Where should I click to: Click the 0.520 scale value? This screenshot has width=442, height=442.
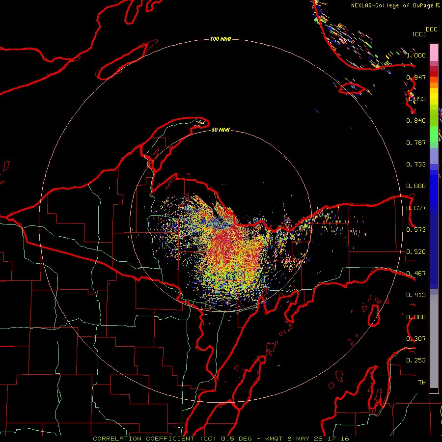click(416, 252)
